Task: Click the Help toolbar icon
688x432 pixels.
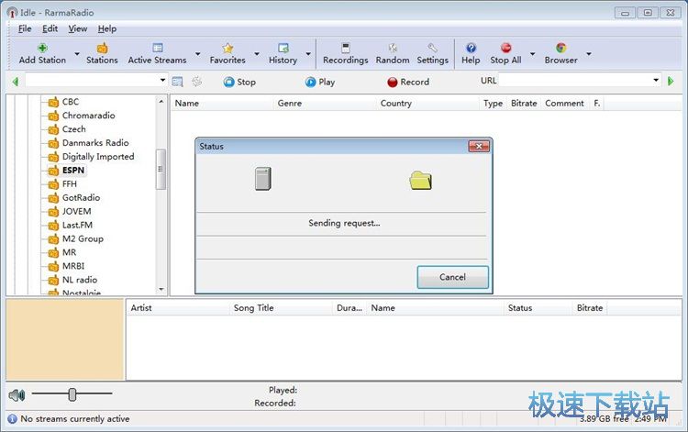Action: (471, 48)
